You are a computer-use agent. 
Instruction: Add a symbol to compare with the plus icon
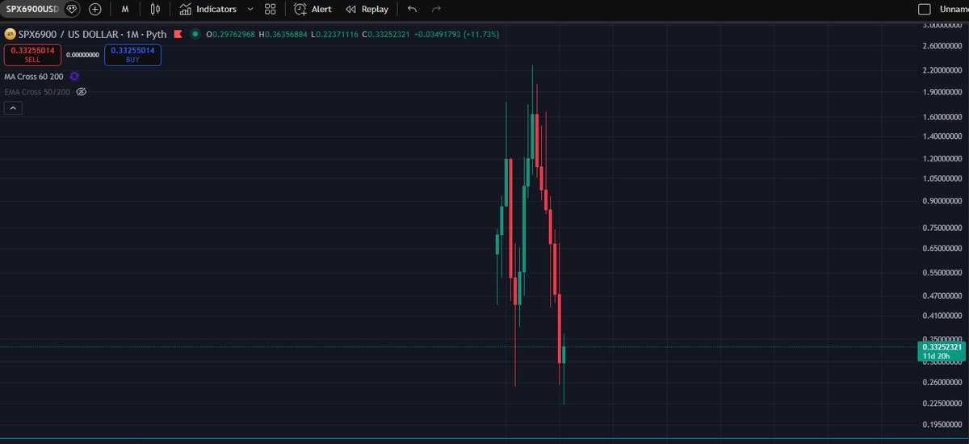(x=95, y=9)
